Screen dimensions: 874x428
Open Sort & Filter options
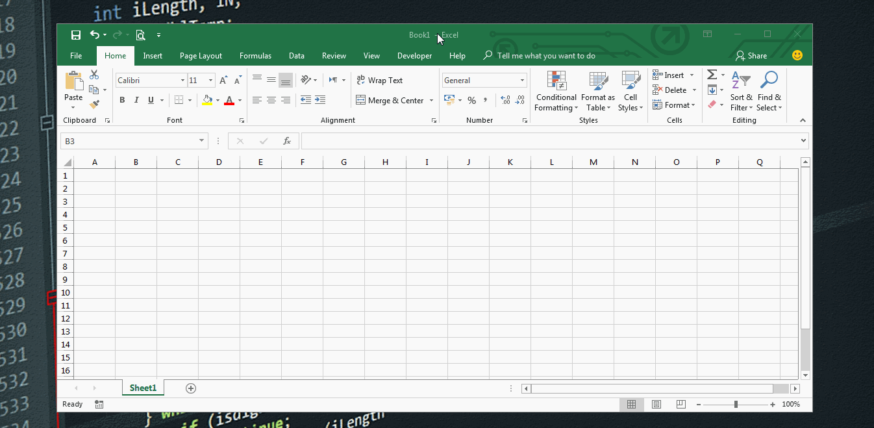tap(741, 92)
